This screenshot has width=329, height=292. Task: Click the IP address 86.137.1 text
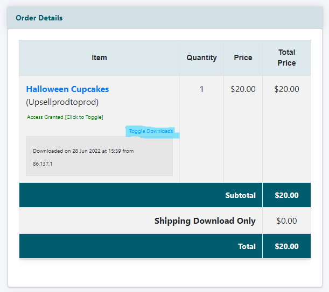[x=43, y=163]
